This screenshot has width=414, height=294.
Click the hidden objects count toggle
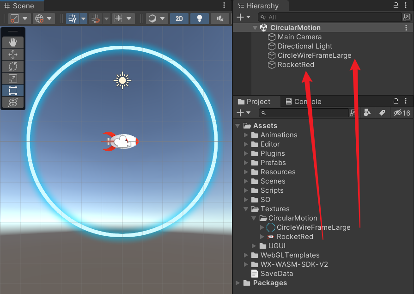400,113
